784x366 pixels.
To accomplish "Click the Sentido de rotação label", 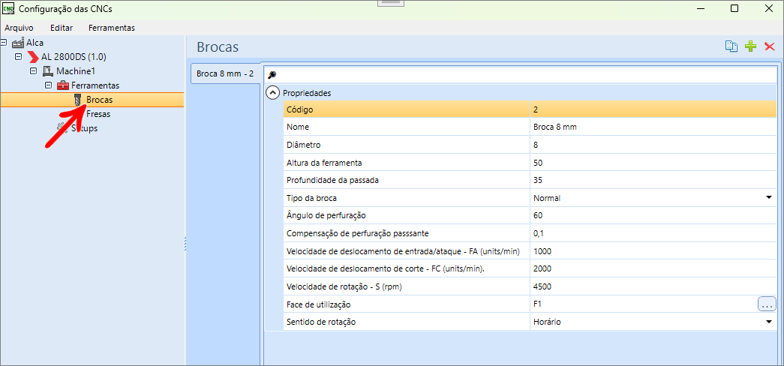I will pos(321,322).
